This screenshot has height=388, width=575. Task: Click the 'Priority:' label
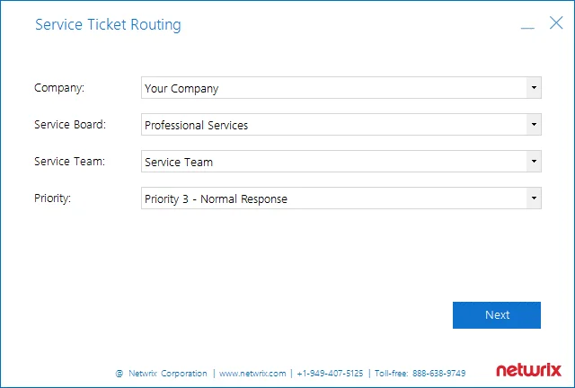(52, 198)
